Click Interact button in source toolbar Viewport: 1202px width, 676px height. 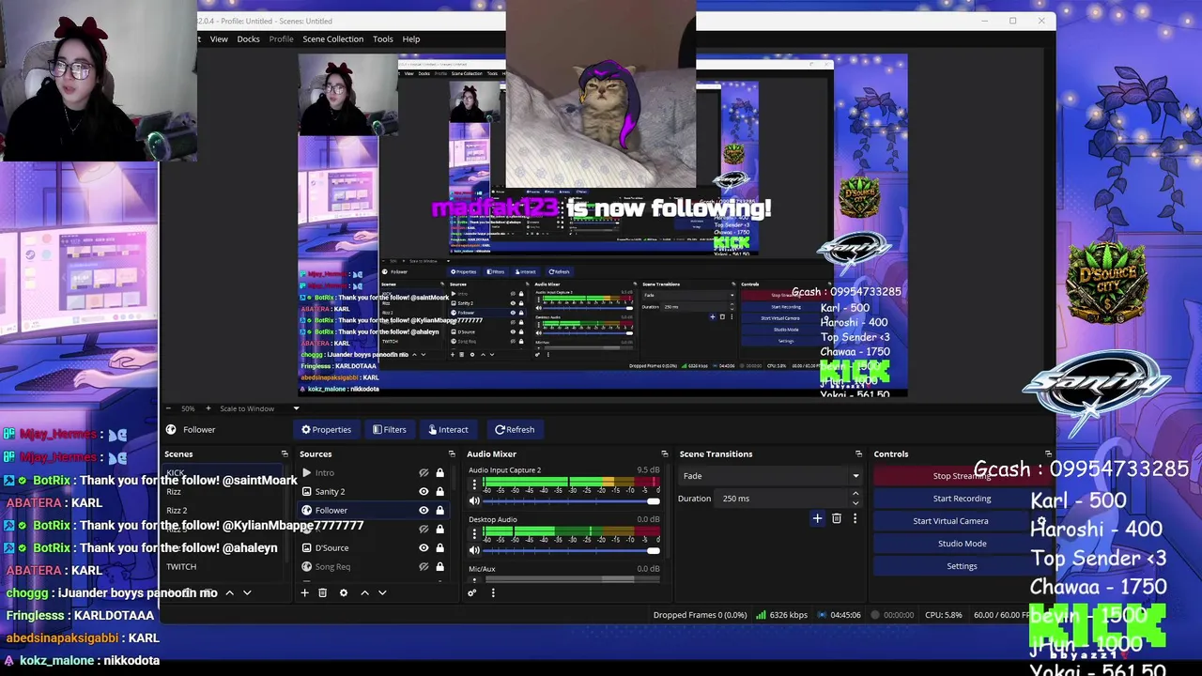(x=448, y=430)
